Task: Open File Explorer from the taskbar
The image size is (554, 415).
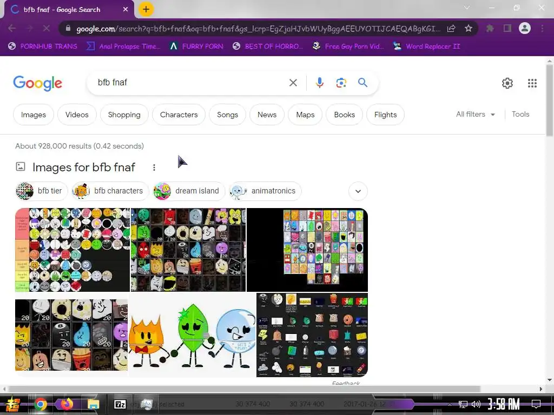Action: point(93,404)
